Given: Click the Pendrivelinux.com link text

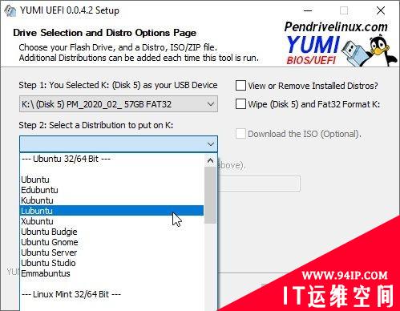Looking at the screenshot, I should 336,26.
